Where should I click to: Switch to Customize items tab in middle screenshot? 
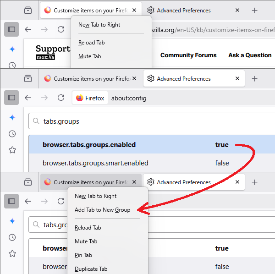pyautogui.click(x=91, y=78)
